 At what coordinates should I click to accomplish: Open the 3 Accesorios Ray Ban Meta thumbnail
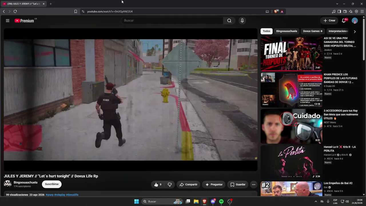tap(291, 126)
